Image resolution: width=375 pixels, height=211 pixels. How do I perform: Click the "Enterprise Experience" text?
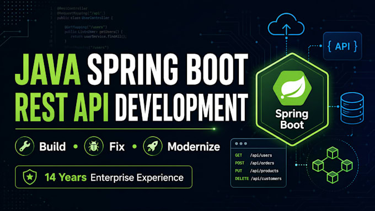137,178
